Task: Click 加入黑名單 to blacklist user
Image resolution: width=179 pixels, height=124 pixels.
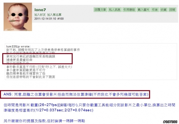Action: [54, 15]
